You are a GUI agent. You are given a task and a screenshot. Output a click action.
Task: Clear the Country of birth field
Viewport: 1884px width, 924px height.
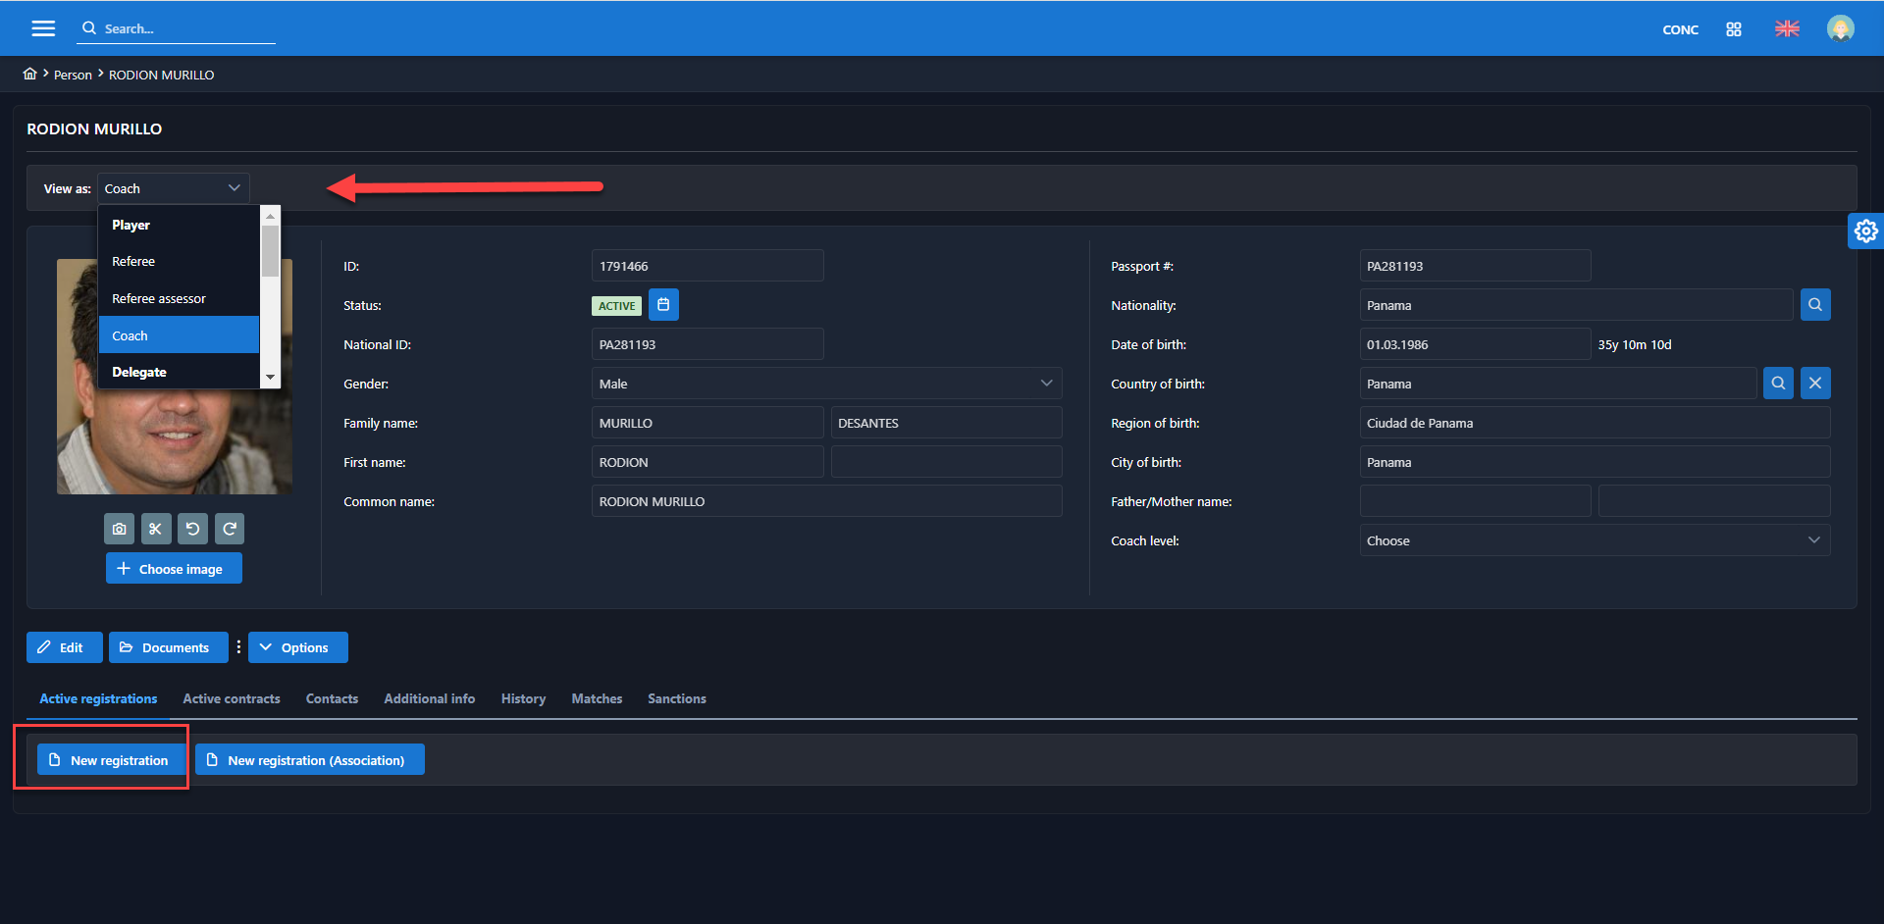[1815, 384]
